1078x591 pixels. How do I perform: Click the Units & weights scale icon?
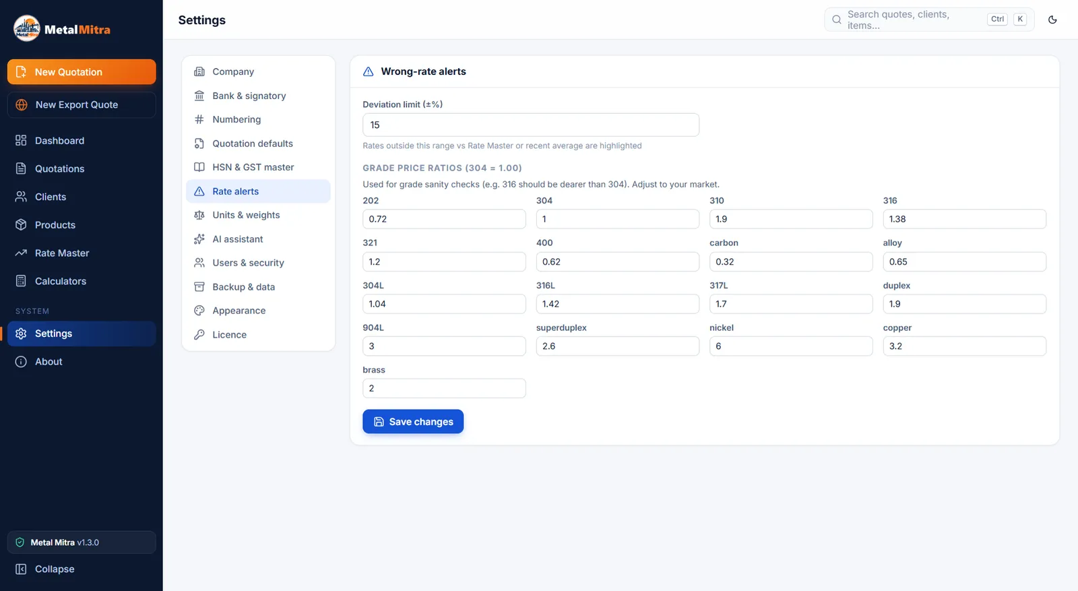(199, 215)
